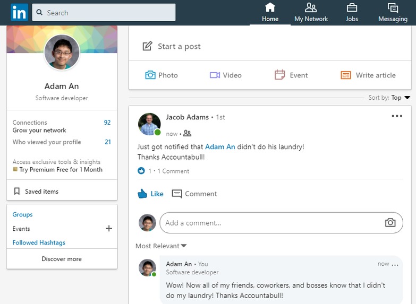Open Adam An's sidebar profile photo
Viewport: 416px width, 304px height.
62,52
